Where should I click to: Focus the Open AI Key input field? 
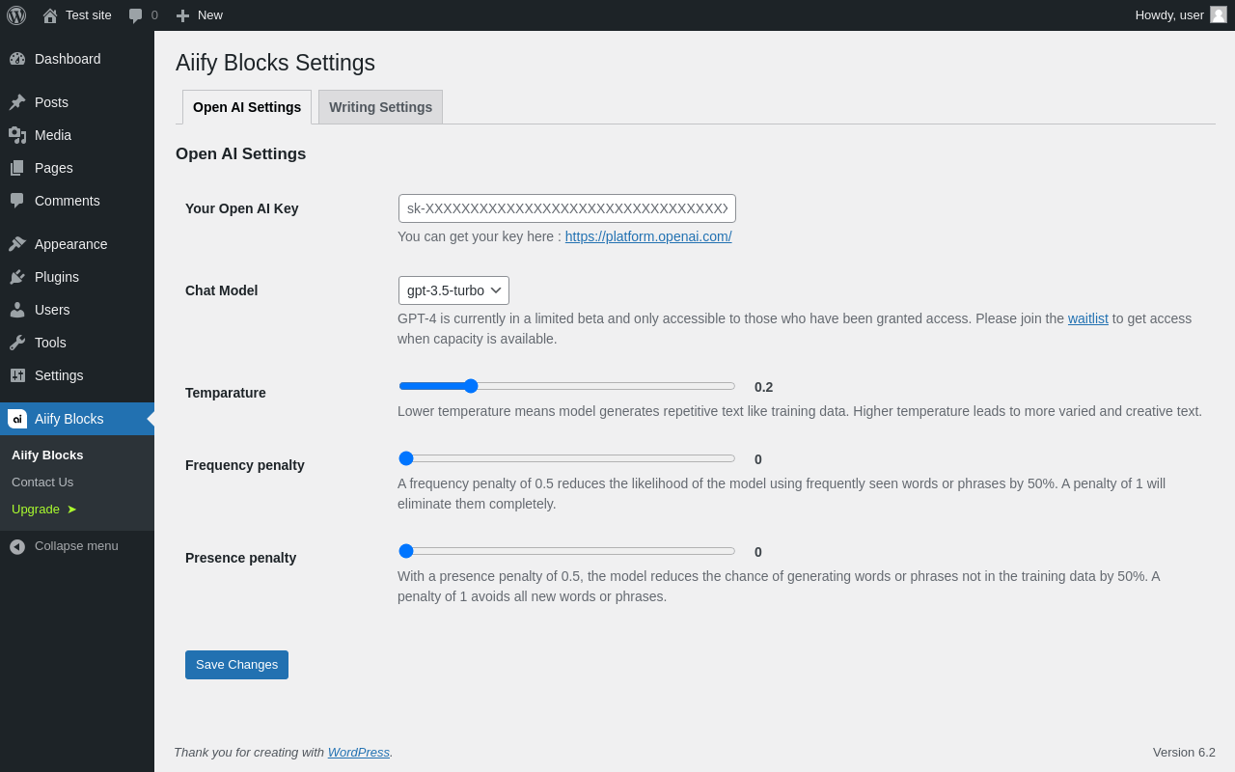(x=566, y=208)
